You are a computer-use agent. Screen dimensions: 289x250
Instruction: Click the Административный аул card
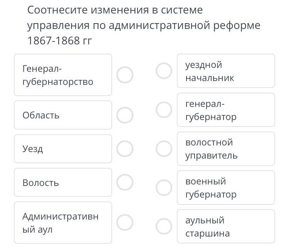[x=63, y=223]
